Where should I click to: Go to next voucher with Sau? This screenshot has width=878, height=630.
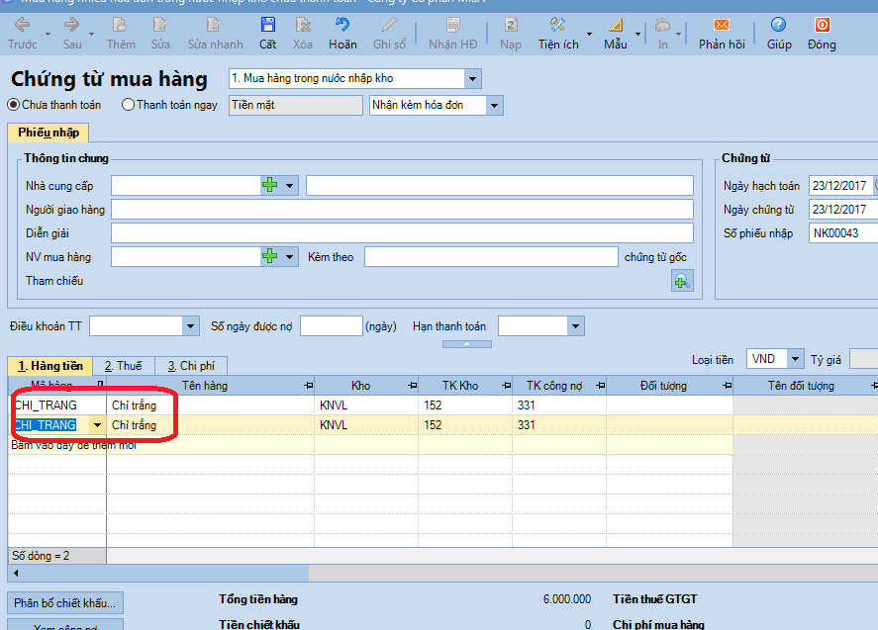click(71, 34)
